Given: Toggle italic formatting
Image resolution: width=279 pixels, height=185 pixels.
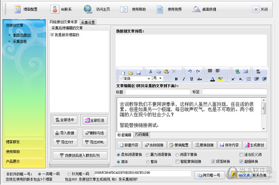Looking at the screenshot, I should click(x=184, y=79).
